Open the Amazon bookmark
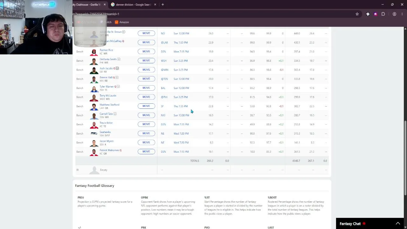The height and width of the screenshot is (229, 407). (x=122, y=22)
